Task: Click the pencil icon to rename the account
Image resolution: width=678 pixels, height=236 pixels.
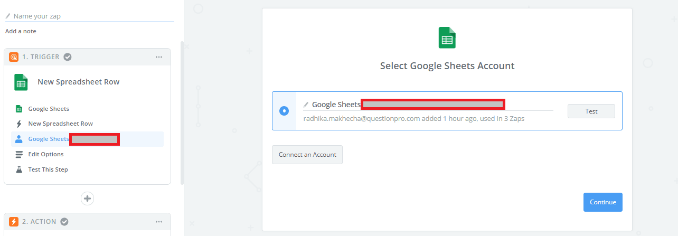Action: tap(306, 105)
